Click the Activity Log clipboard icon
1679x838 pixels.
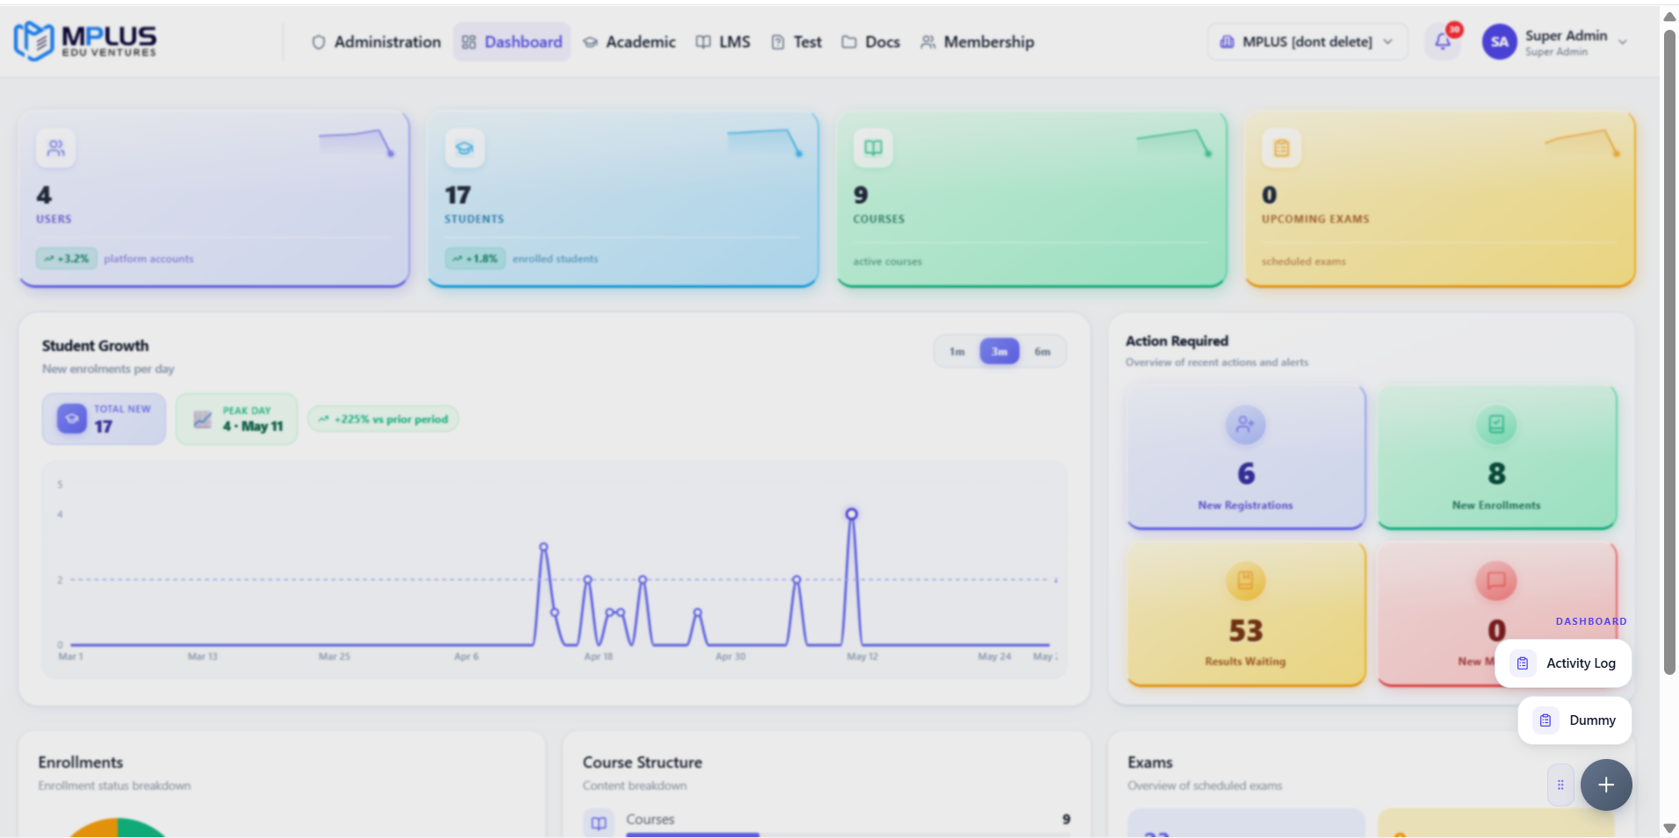1523,663
